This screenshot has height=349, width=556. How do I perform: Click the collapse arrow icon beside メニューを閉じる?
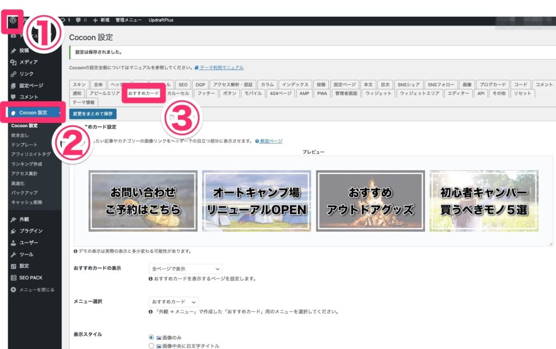pos(14,289)
